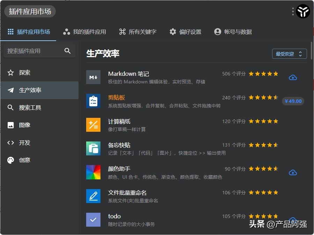Select the 计算稿纸 calculator plugin icon
Viewport: 314px width, 235px height.
[93, 125]
